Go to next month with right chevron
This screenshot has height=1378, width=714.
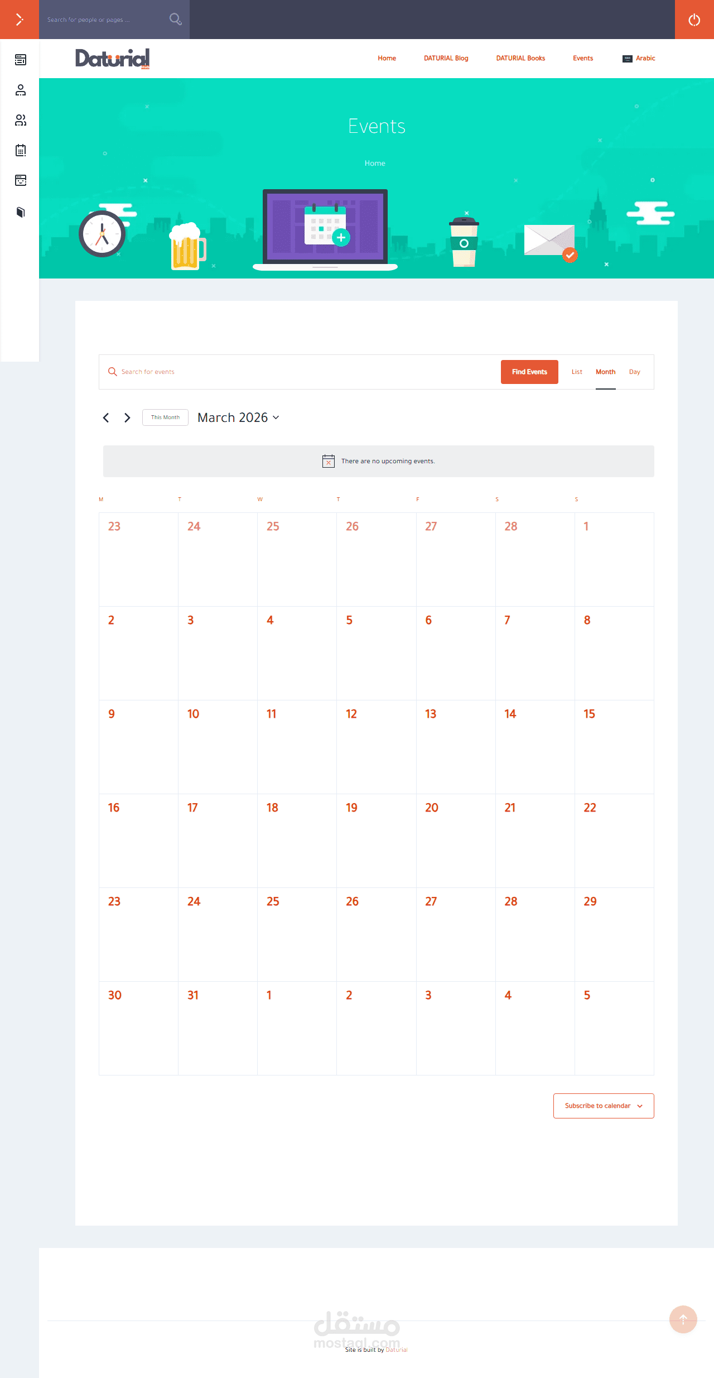[127, 417]
